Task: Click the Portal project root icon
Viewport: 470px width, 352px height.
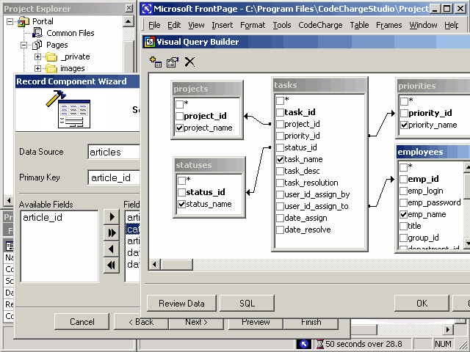Action: click(x=23, y=21)
